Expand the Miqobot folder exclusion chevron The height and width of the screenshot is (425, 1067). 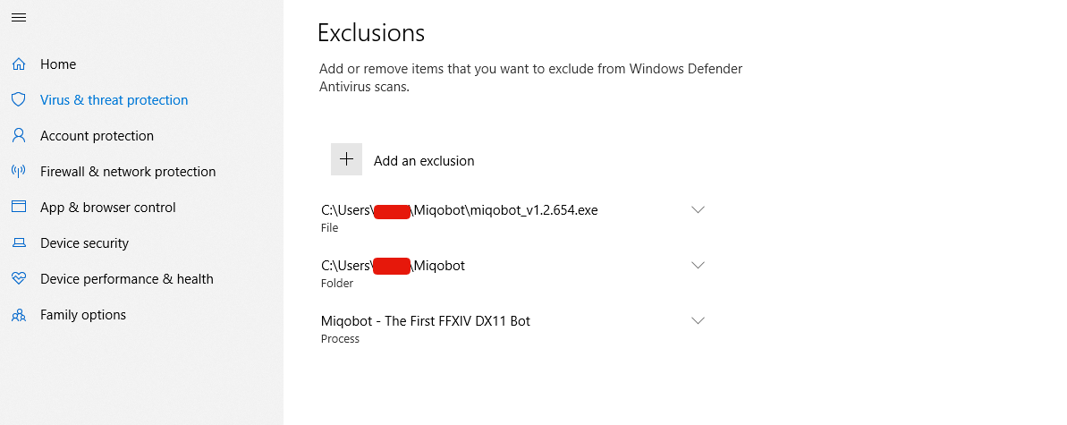pos(699,265)
